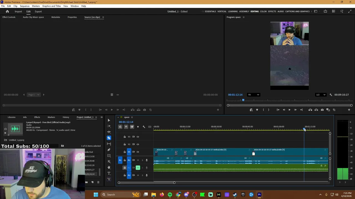Viewport: 355px width, 199px height.
Task: Click Extract button in Program monitor
Action: (316, 110)
